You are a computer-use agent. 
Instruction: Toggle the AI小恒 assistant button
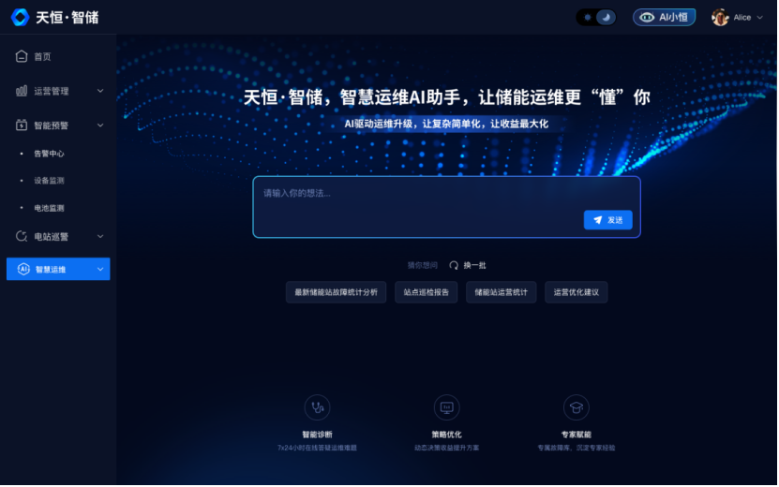[664, 18]
